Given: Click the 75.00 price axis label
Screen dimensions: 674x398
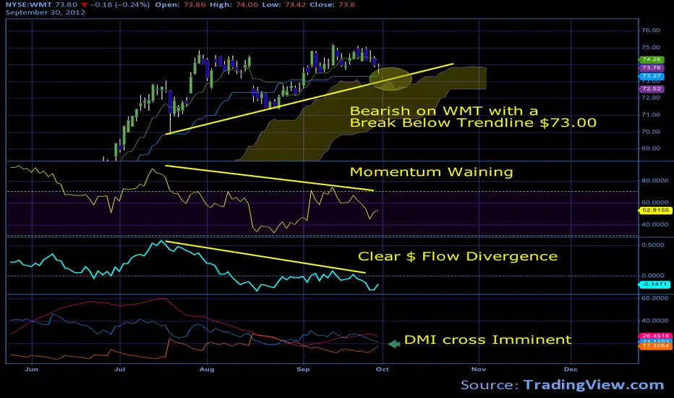Looking at the screenshot, I should [651, 47].
